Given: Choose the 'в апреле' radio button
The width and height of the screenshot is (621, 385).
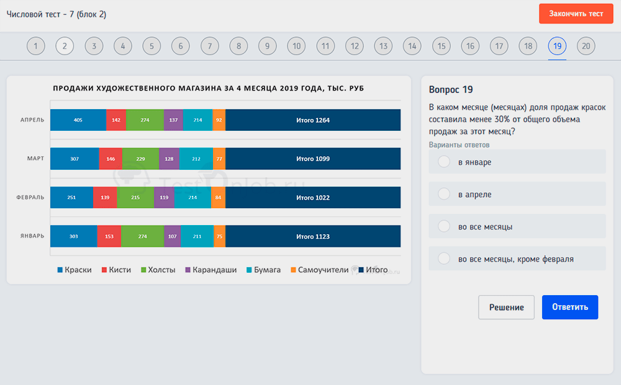Looking at the screenshot, I should point(444,194).
